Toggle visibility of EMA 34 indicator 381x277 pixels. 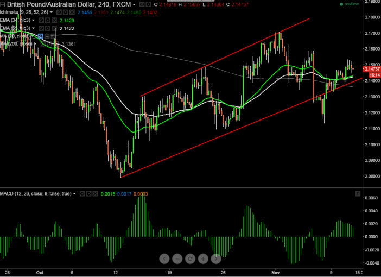click(x=40, y=20)
